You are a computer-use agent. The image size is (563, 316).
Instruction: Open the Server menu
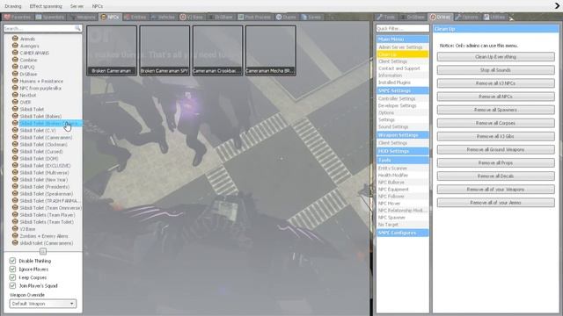pyautogui.click(x=77, y=6)
